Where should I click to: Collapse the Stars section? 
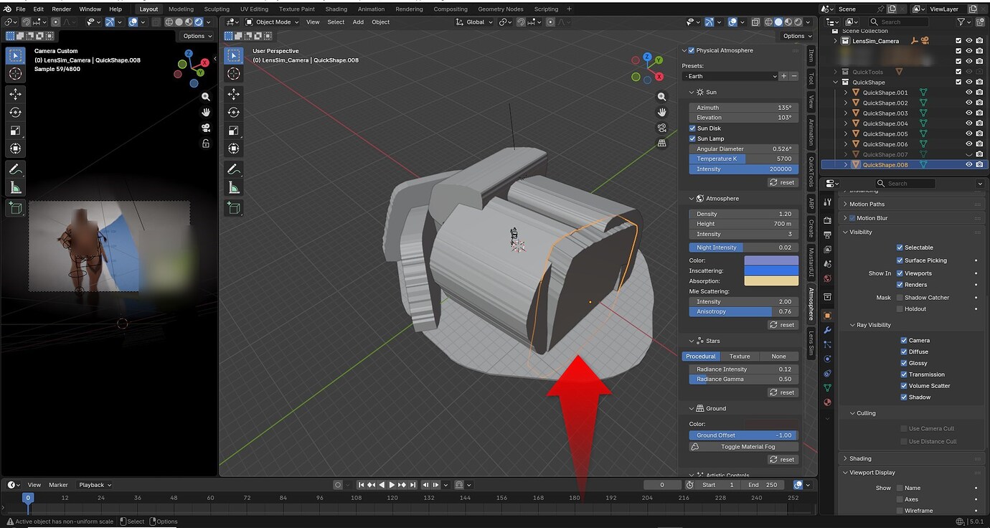coord(692,341)
